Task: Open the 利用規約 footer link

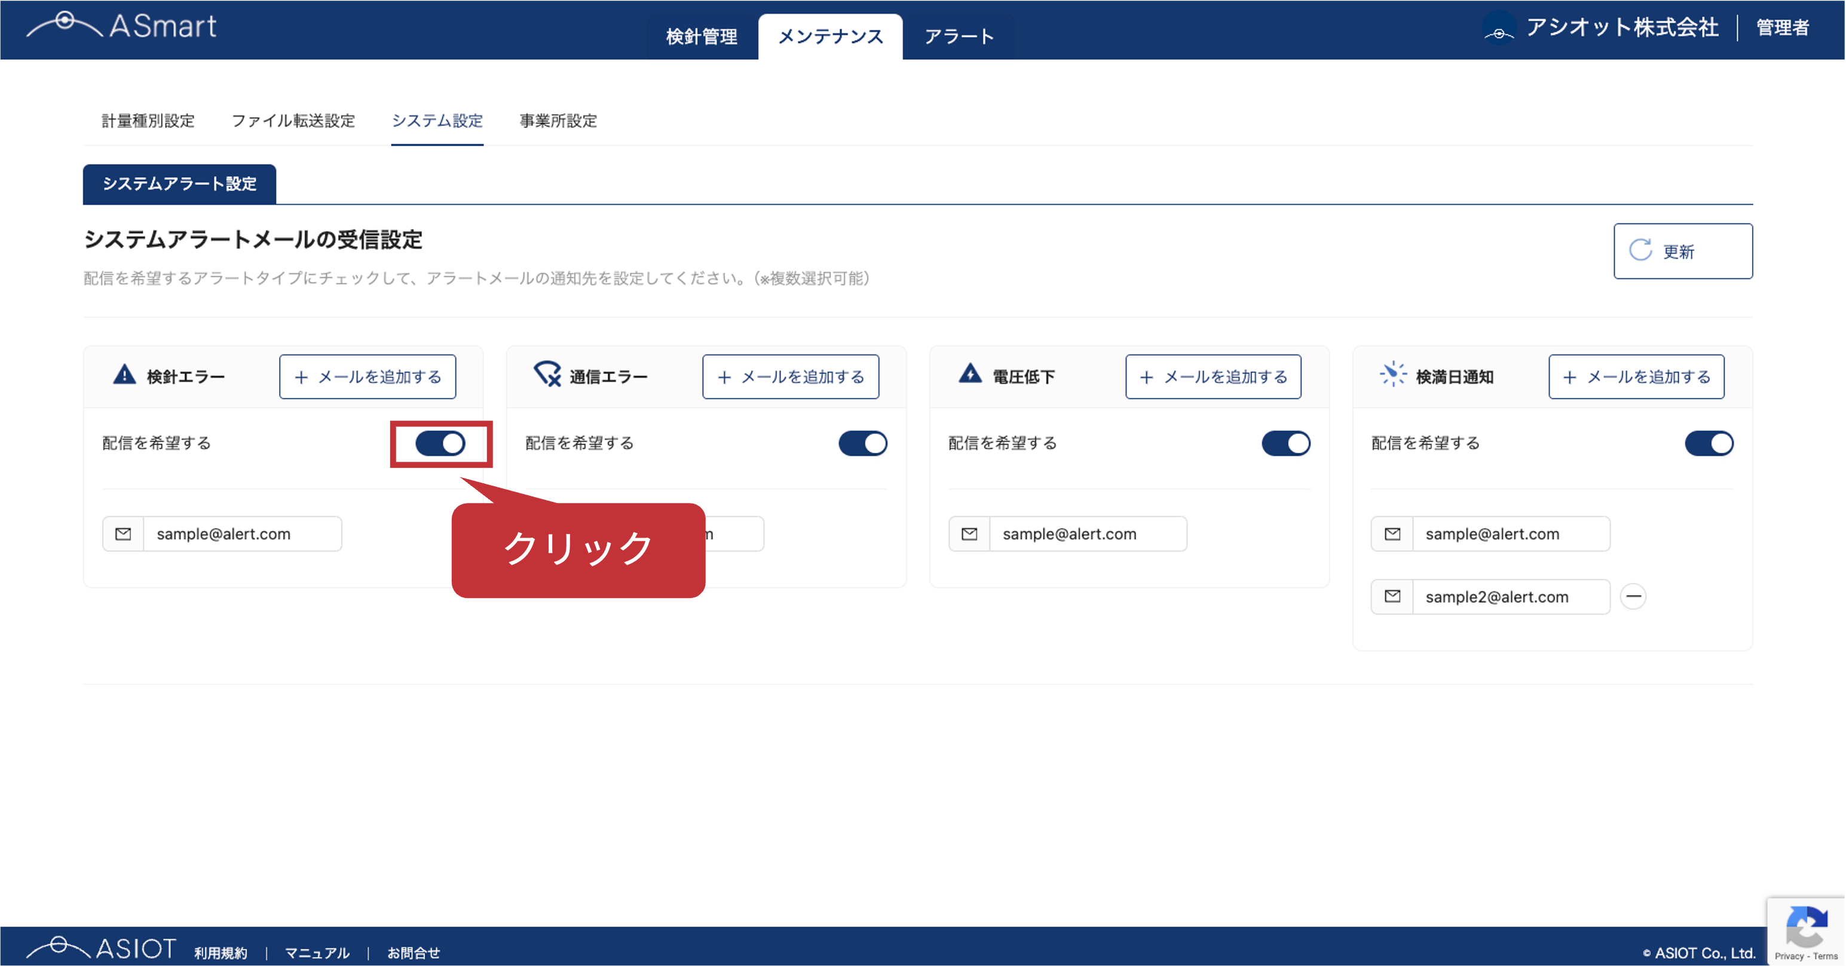Action: point(221,952)
